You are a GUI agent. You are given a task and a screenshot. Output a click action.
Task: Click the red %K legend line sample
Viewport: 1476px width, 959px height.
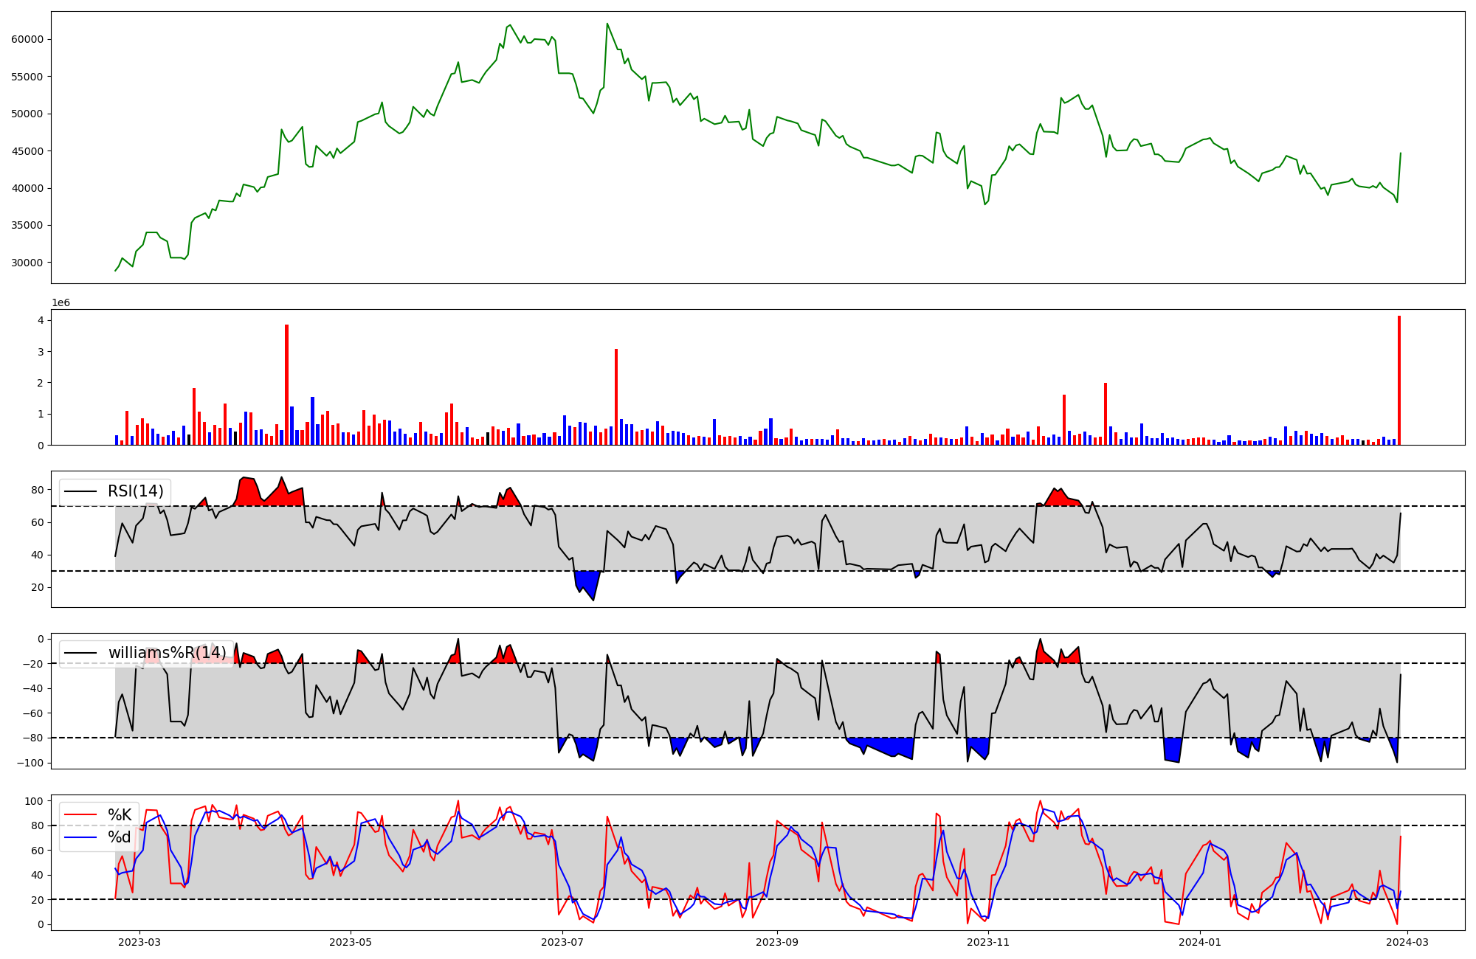80,815
